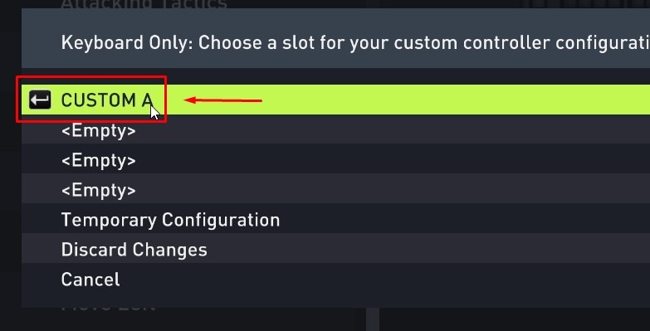Click the Enter key icon beside CUSTOM A
This screenshot has height=331, width=650.
40,100
